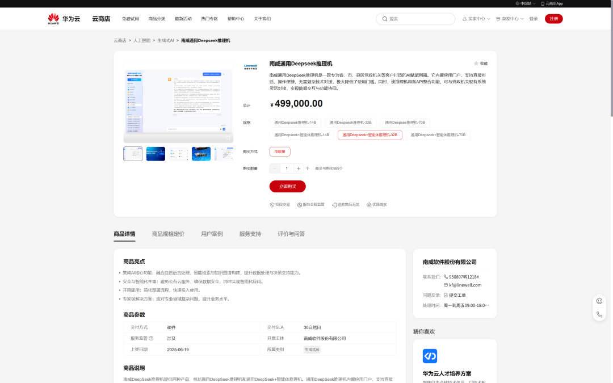Select spec 通用Deepseek+智能体推理机-32B
613x383 pixels.
[x=370, y=135]
